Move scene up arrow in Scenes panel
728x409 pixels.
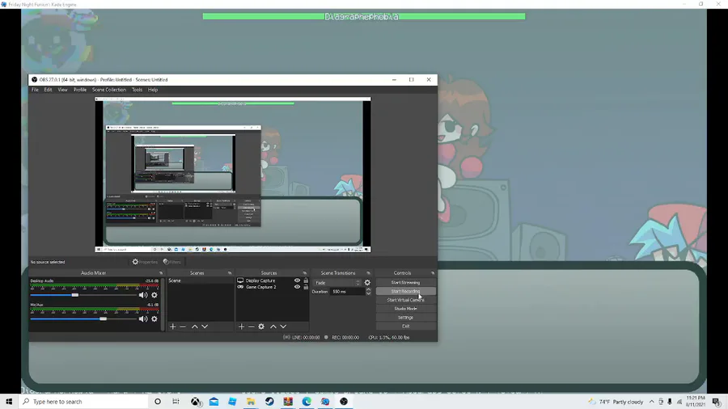(195, 327)
